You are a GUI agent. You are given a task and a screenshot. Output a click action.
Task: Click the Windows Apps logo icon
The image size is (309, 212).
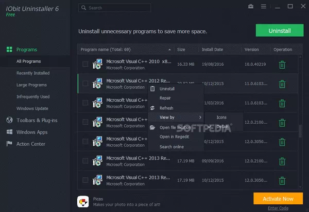pyautogui.click(x=9, y=132)
